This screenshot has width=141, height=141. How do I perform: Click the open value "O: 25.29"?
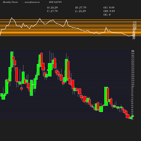[52, 8]
